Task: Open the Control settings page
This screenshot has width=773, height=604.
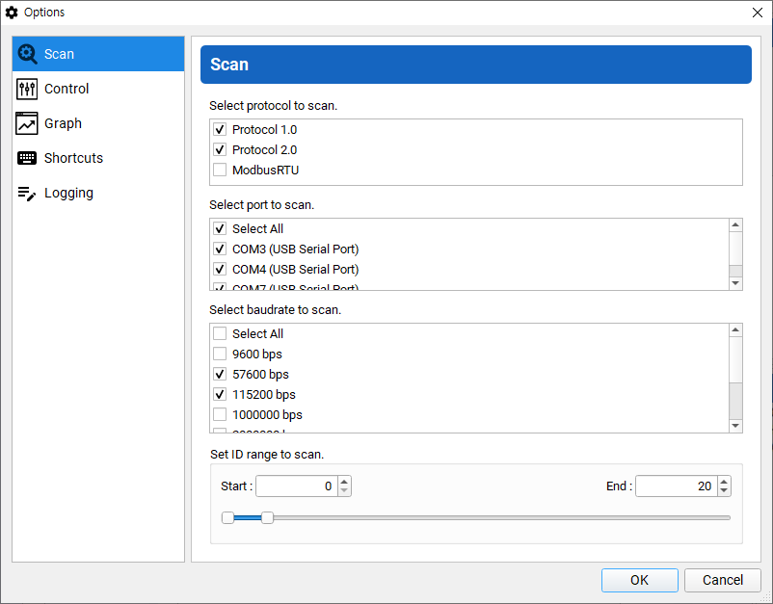Action: click(x=98, y=89)
